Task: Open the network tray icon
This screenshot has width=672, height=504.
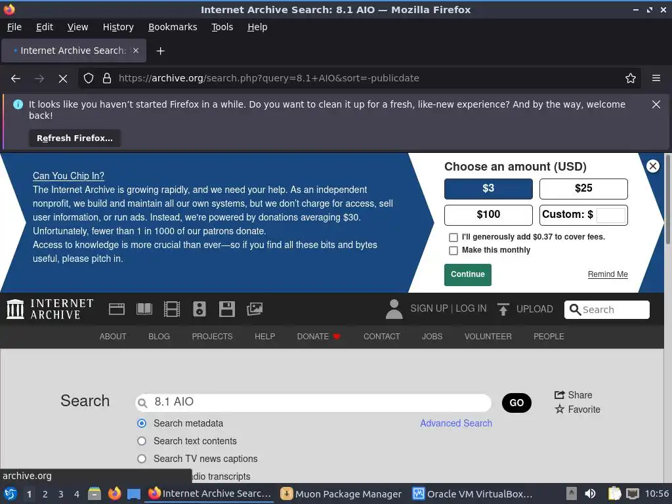Action: (632, 493)
